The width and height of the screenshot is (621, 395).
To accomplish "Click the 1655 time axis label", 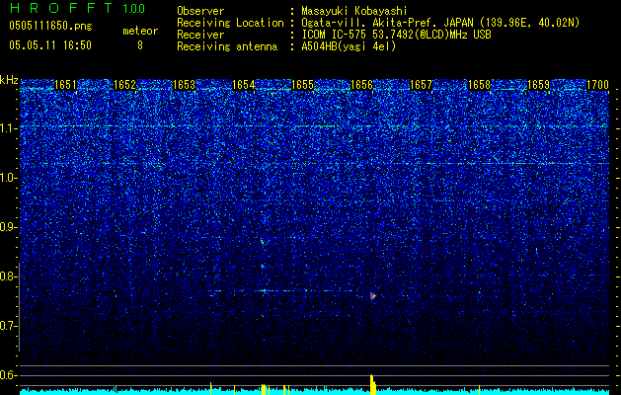I will point(302,85).
